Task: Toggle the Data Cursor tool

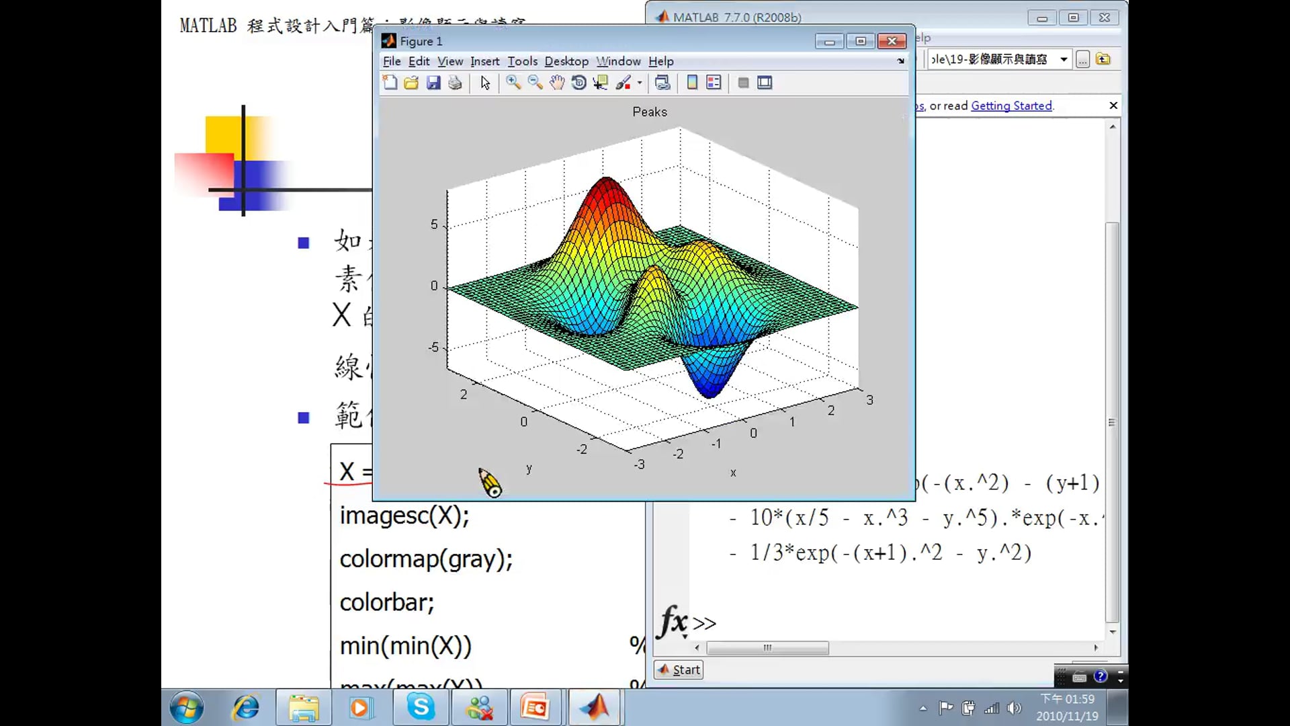Action: click(601, 83)
